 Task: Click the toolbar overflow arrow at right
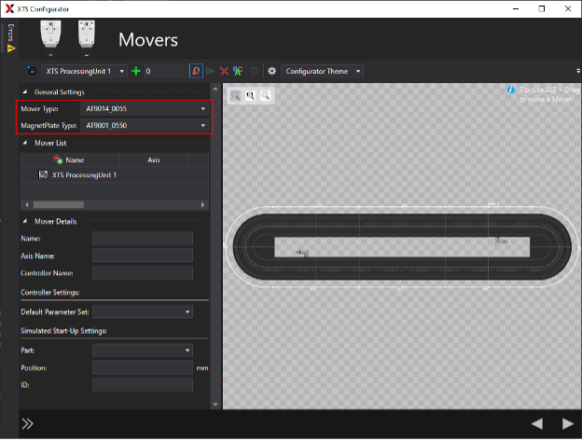(x=578, y=71)
